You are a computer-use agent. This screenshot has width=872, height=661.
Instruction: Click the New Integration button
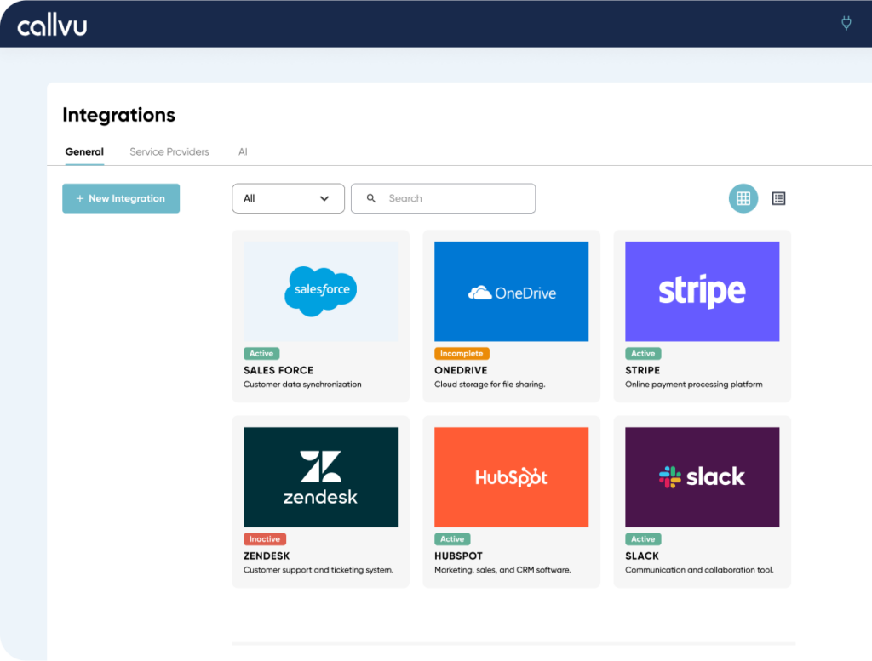(x=120, y=198)
